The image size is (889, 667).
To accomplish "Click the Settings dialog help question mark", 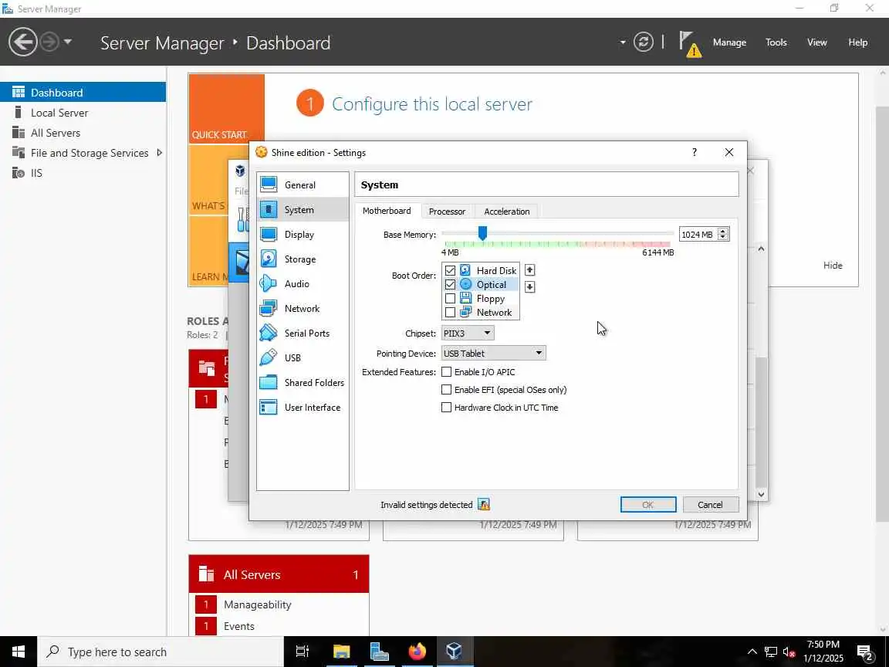I will point(694,152).
